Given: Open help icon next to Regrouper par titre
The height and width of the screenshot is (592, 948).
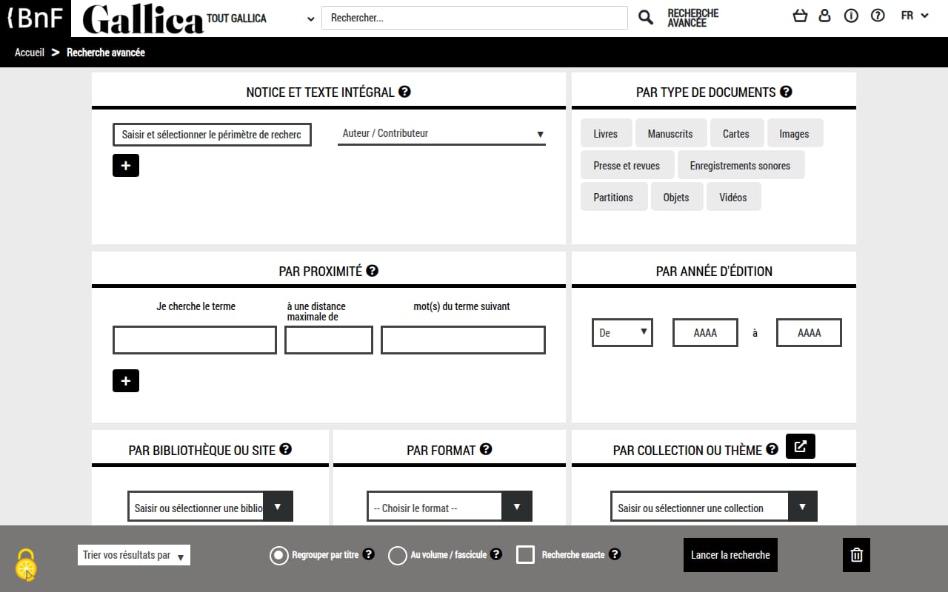Looking at the screenshot, I should click(369, 554).
